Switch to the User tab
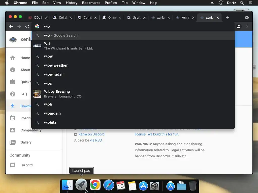258x193 pixels. (x=136, y=18)
